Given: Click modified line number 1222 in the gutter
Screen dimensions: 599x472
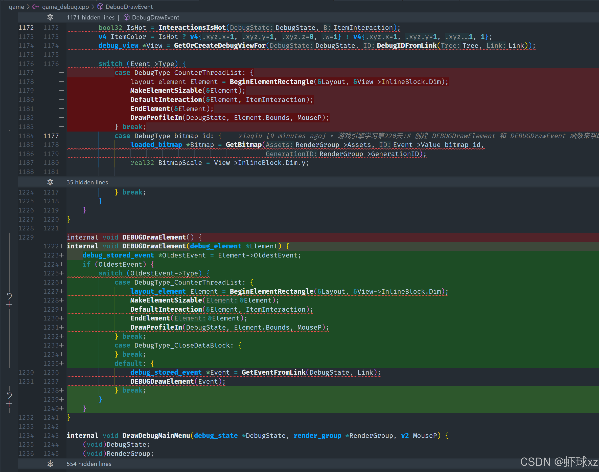Looking at the screenshot, I should [x=51, y=246].
